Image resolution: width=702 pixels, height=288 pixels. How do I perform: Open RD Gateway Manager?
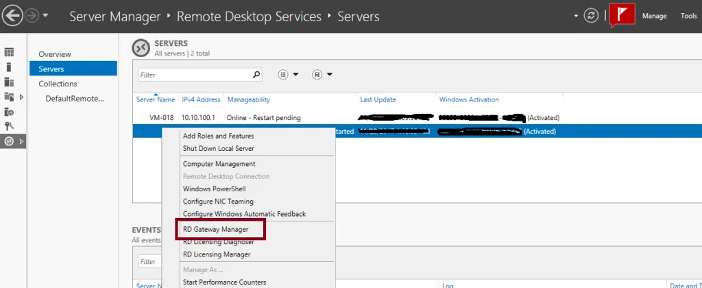(x=215, y=229)
